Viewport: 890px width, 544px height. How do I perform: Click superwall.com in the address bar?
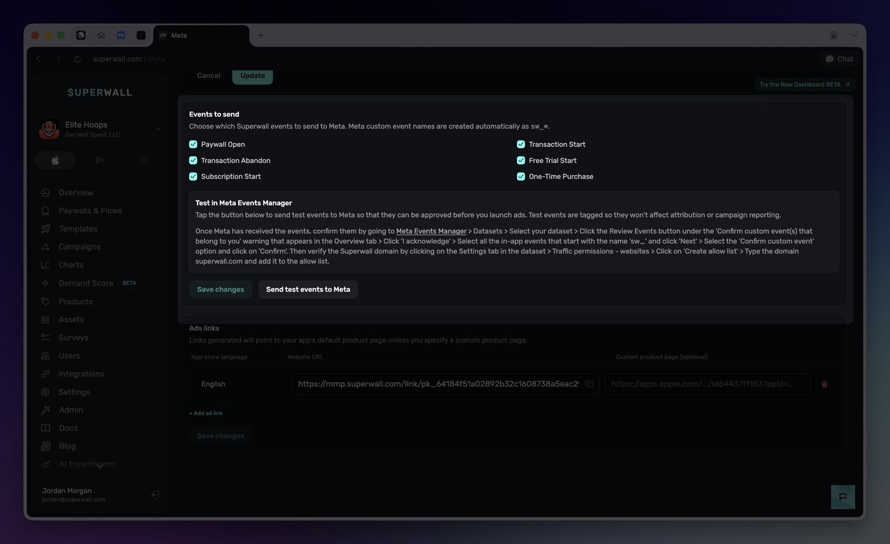coord(117,59)
